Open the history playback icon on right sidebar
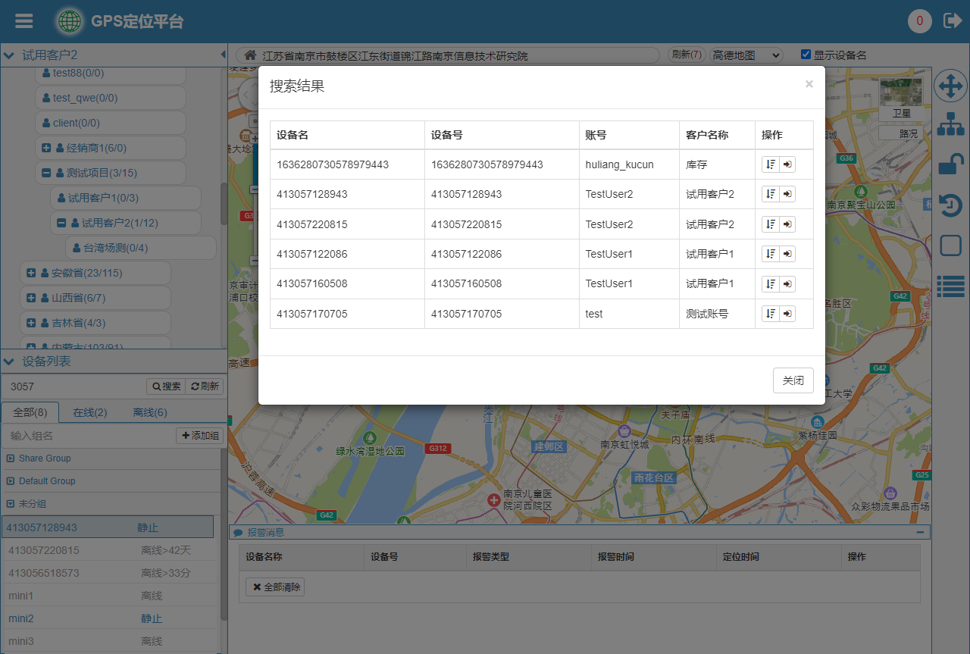The height and width of the screenshot is (654, 970). tap(950, 205)
